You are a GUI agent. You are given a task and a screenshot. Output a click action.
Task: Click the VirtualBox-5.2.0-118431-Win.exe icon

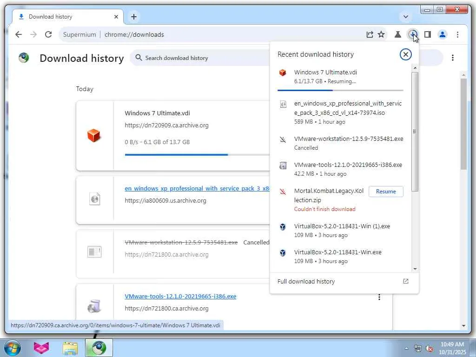click(x=283, y=253)
